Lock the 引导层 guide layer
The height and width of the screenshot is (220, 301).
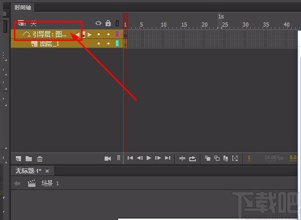pos(109,34)
